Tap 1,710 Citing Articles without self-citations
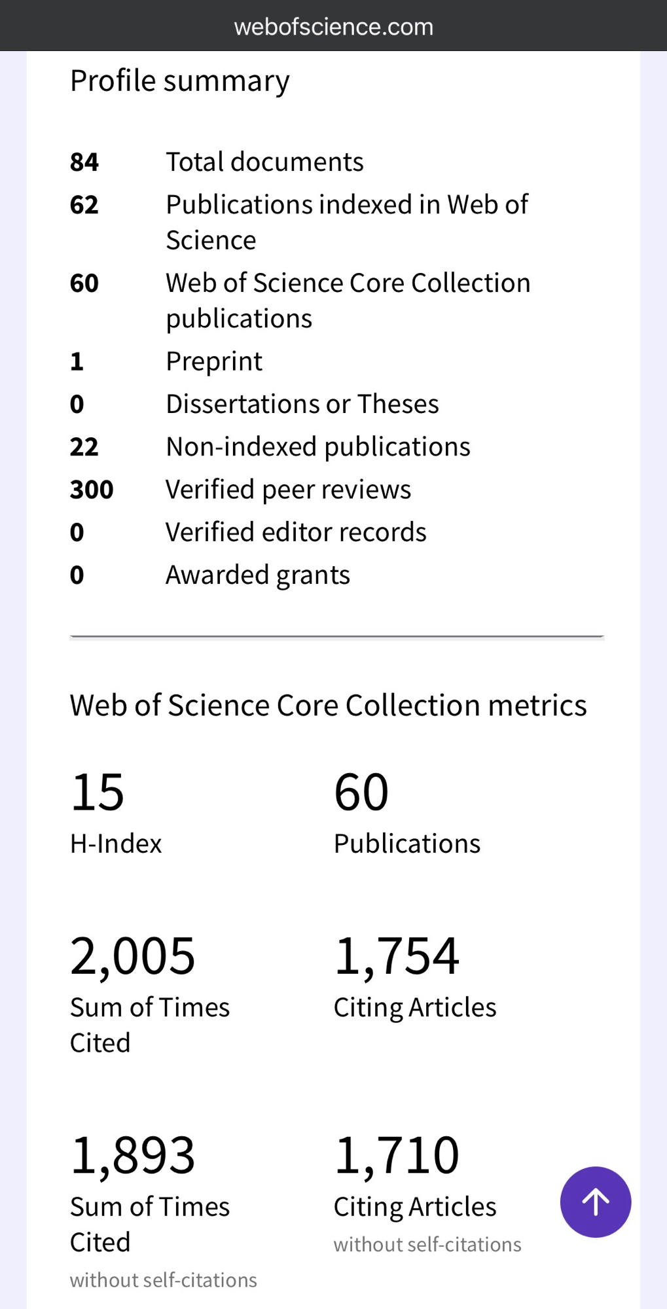667x1309 pixels. point(397,1155)
